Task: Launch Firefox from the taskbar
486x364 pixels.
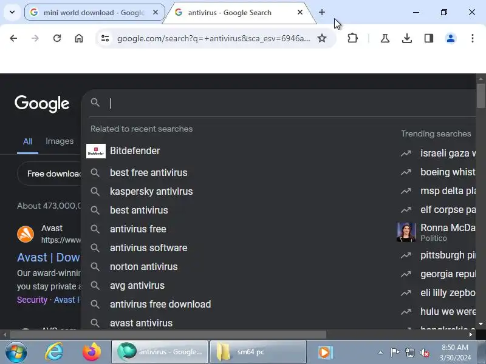Action: pos(92,352)
